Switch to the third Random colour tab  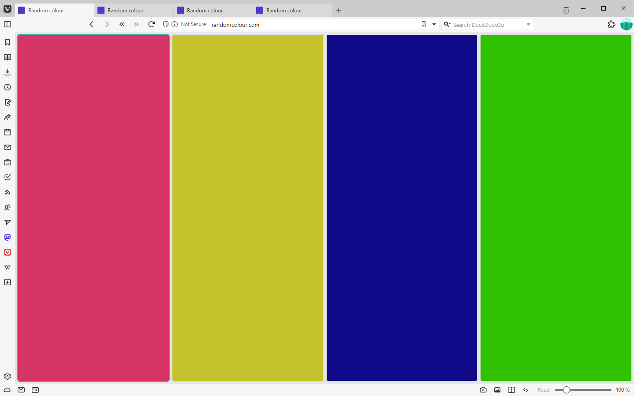(x=213, y=10)
